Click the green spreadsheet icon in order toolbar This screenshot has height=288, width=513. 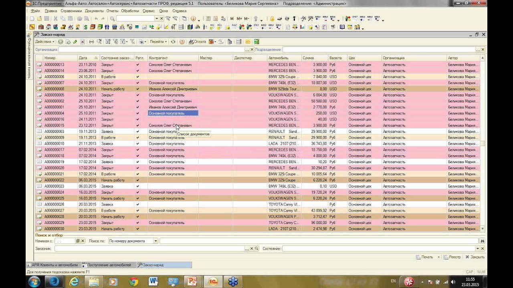(256, 42)
